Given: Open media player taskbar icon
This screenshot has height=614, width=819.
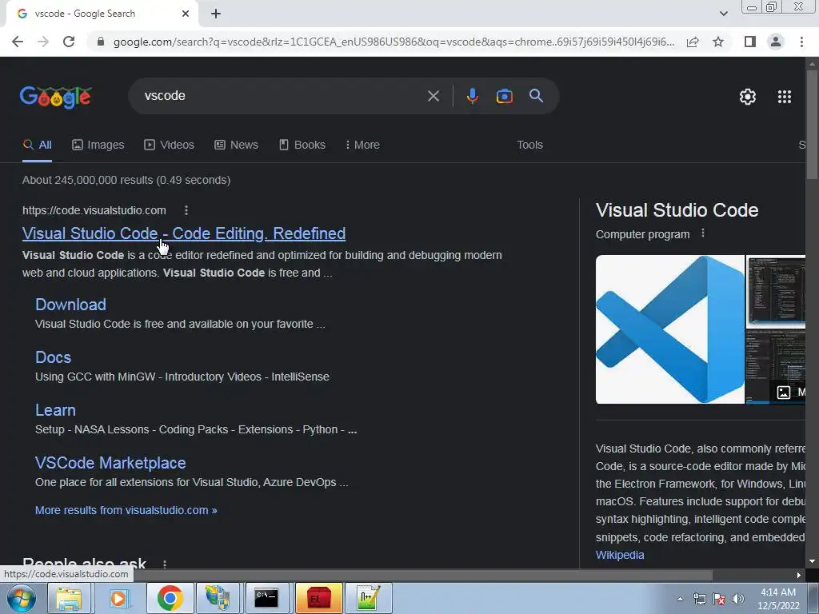Looking at the screenshot, I should 119,598.
